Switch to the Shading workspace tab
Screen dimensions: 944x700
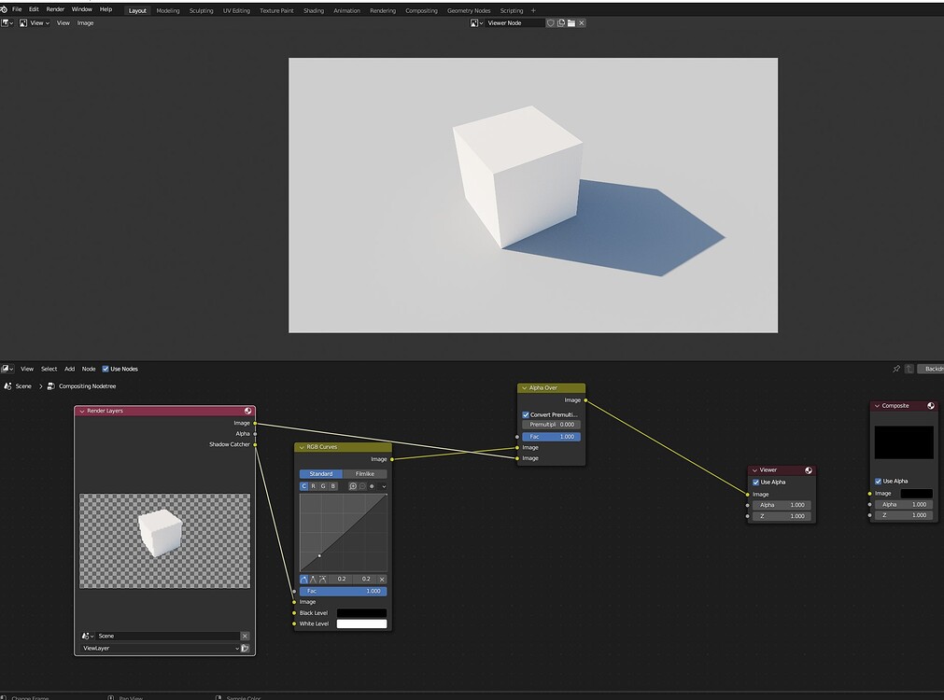[314, 11]
